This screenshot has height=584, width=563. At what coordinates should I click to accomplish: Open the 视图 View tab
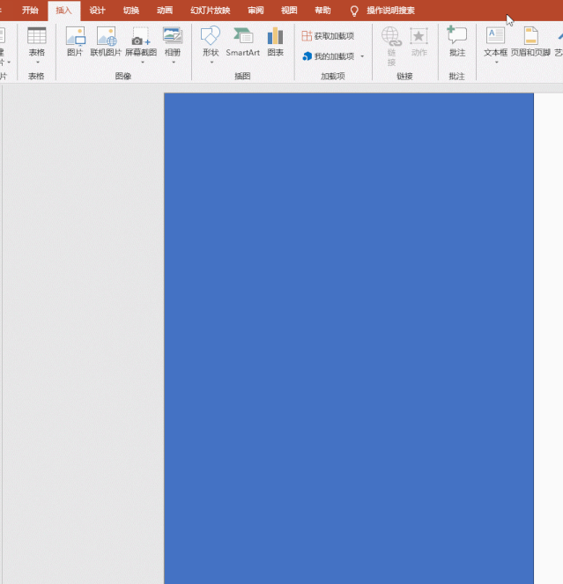point(289,11)
